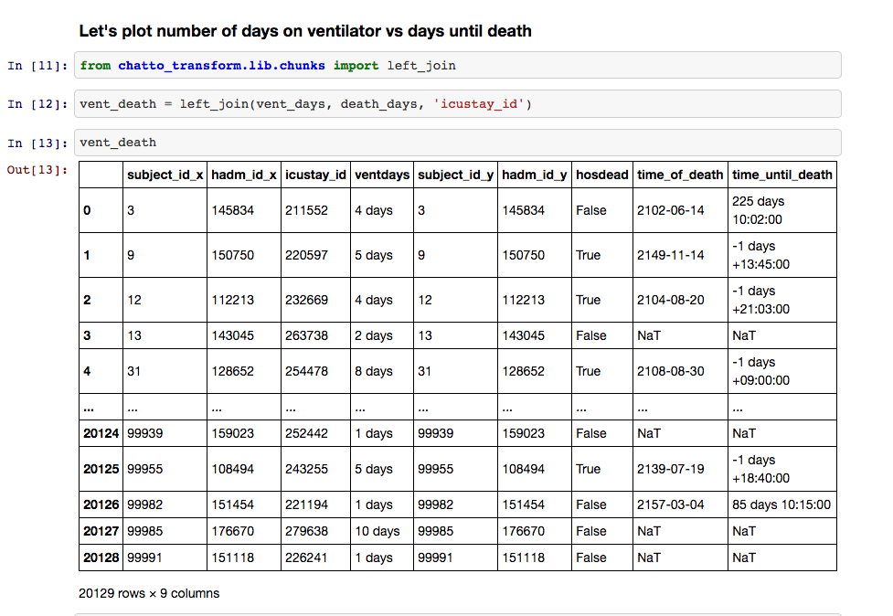Click the icustay_id value 254478

(x=306, y=371)
